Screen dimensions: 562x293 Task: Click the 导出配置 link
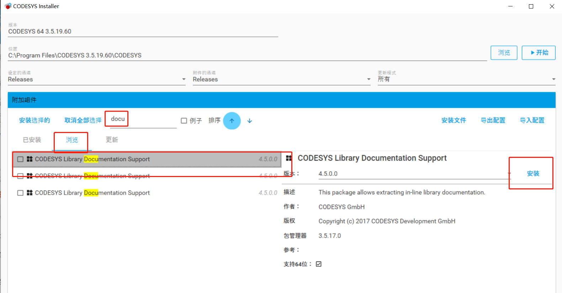click(x=493, y=120)
